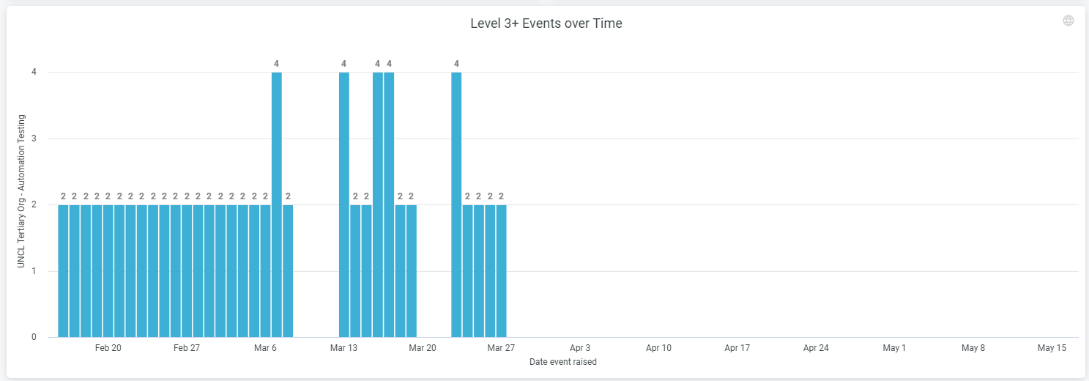Image resolution: width=1089 pixels, height=381 pixels.
Task: Click the chart title Level 3+ Events over Time
Action: click(x=546, y=23)
